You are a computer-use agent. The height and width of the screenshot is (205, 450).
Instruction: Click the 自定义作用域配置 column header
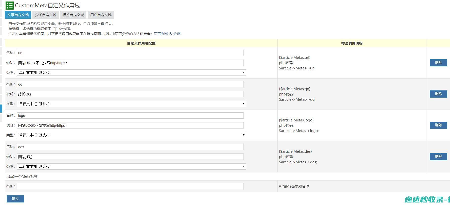(141, 43)
